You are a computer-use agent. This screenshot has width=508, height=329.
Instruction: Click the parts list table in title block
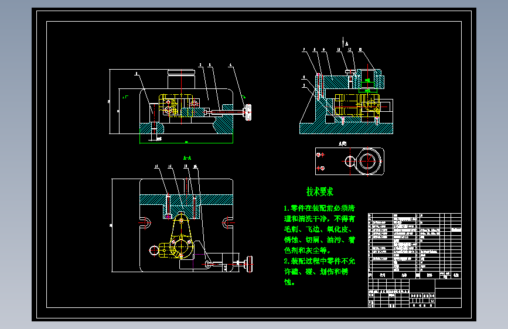(x=415, y=246)
